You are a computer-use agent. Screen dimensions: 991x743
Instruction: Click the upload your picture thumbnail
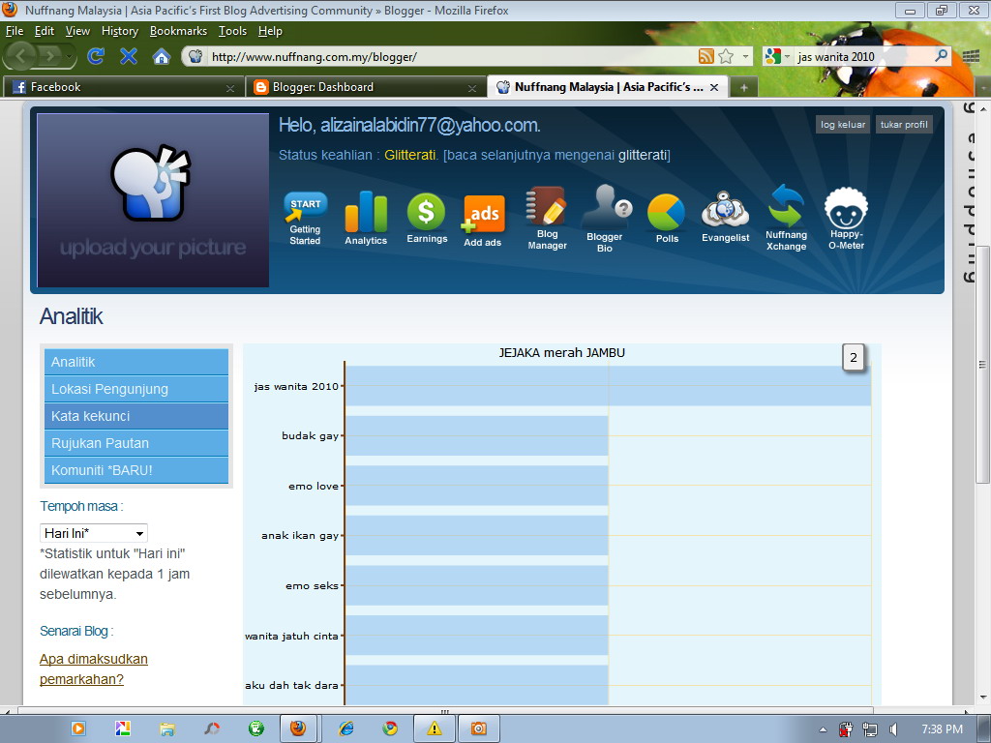point(153,200)
